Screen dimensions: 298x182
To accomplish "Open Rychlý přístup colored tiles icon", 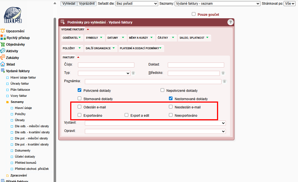I will [3, 38].
